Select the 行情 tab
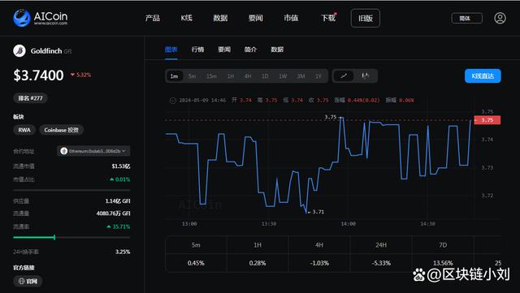This screenshot has height=293, width=520. click(x=197, y=50)
